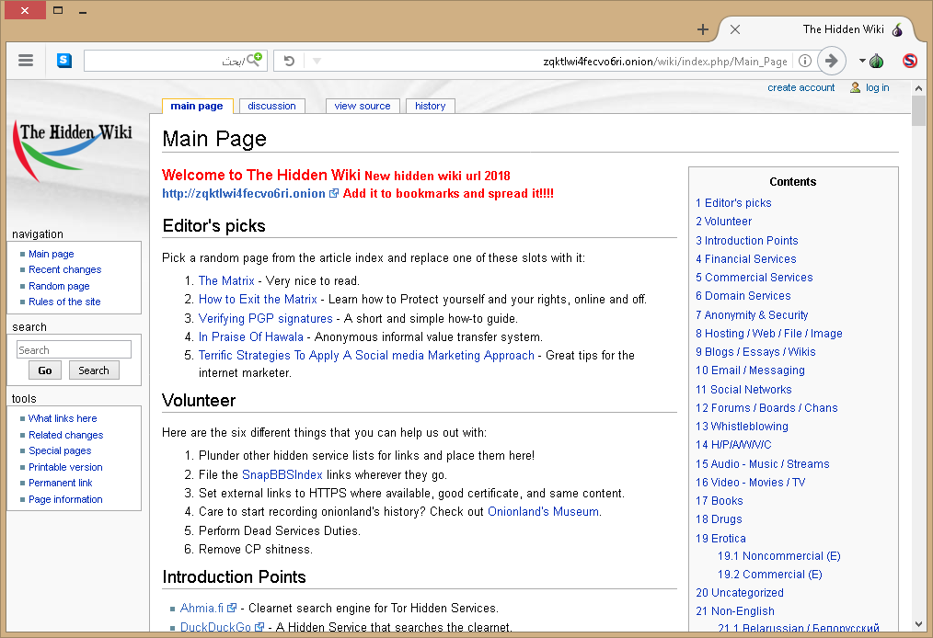Switch to the main page tab
Screen dimensions: 933x638
pyautogui.click(x=197, y=106)
